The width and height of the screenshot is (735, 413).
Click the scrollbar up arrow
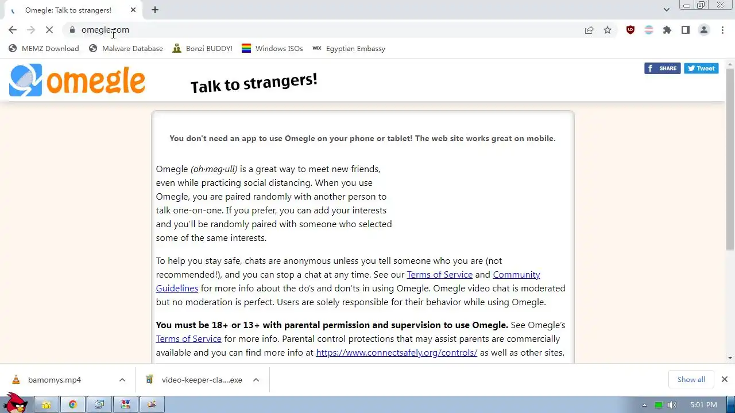730,63
